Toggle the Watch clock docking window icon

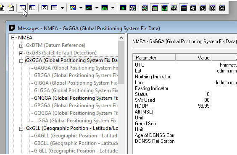coord(212,8)
